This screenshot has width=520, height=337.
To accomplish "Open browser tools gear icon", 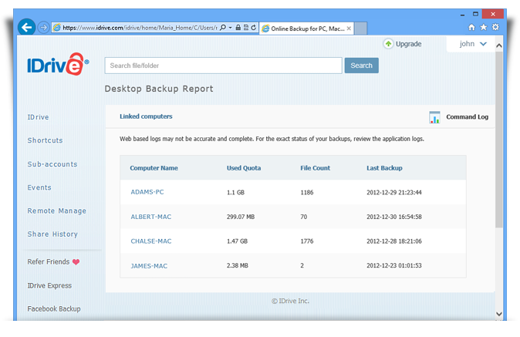I will click(x=495, y=27).
